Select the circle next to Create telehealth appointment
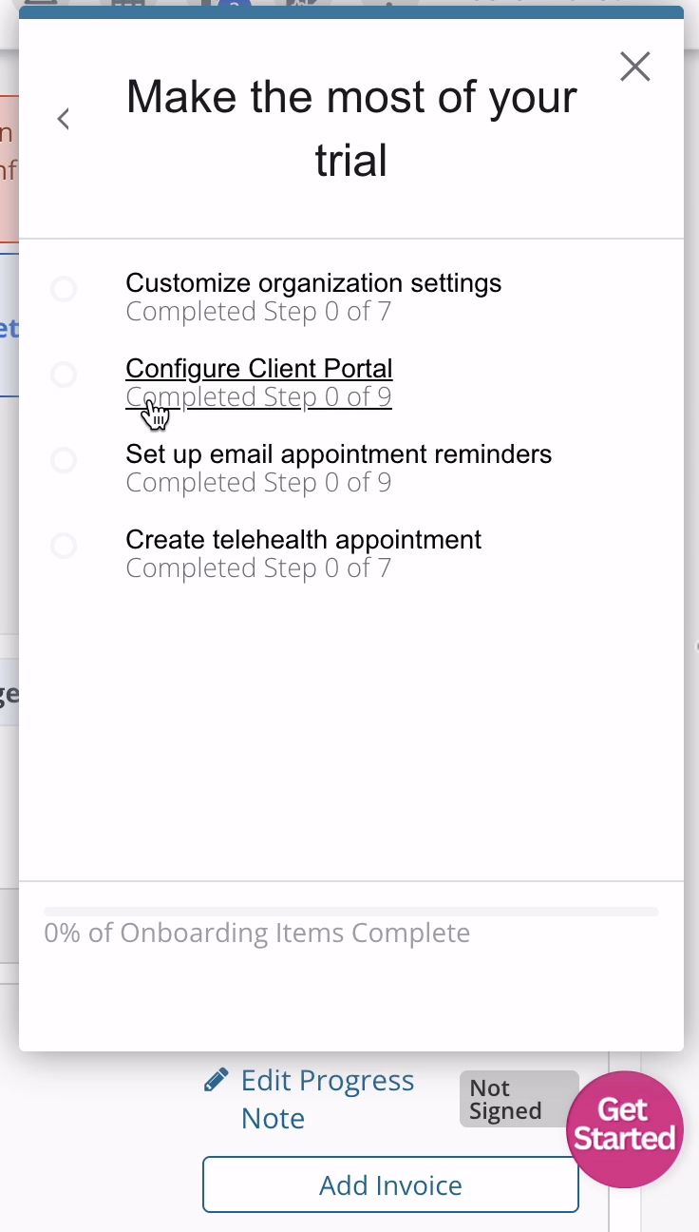This screenshot has width=699, height=1232. click(x=64, y=545)
